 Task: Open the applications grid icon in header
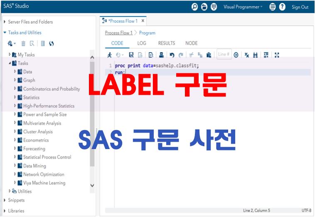pos(214,7)
